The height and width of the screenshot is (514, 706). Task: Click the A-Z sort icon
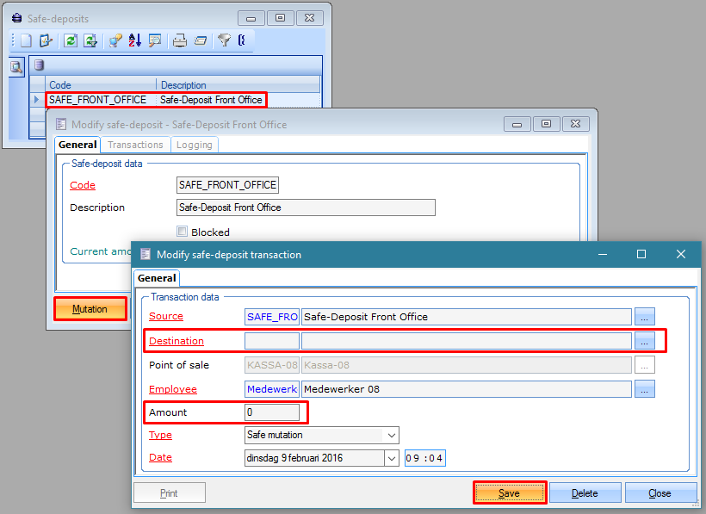(x=135, y=40)
